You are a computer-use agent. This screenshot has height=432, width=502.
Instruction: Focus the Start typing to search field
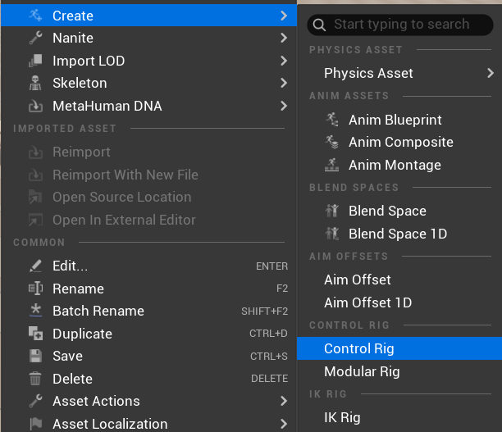[399, 25]
